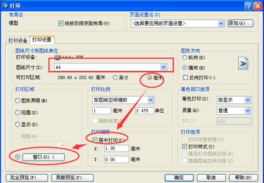Toggle 打印样式 plot styles checkbox
The height and width of the screenshot is (183, 264).
185,146
